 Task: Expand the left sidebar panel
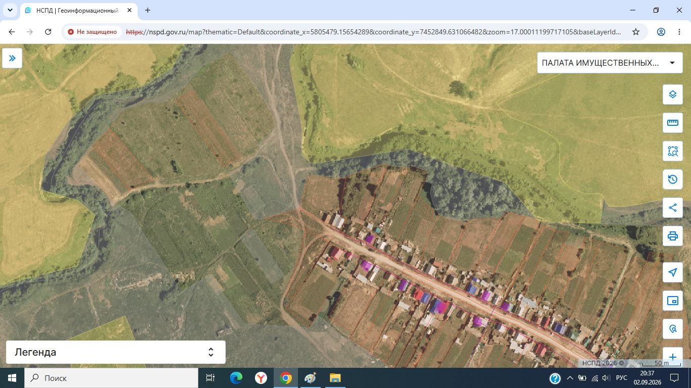coord(12,58)
